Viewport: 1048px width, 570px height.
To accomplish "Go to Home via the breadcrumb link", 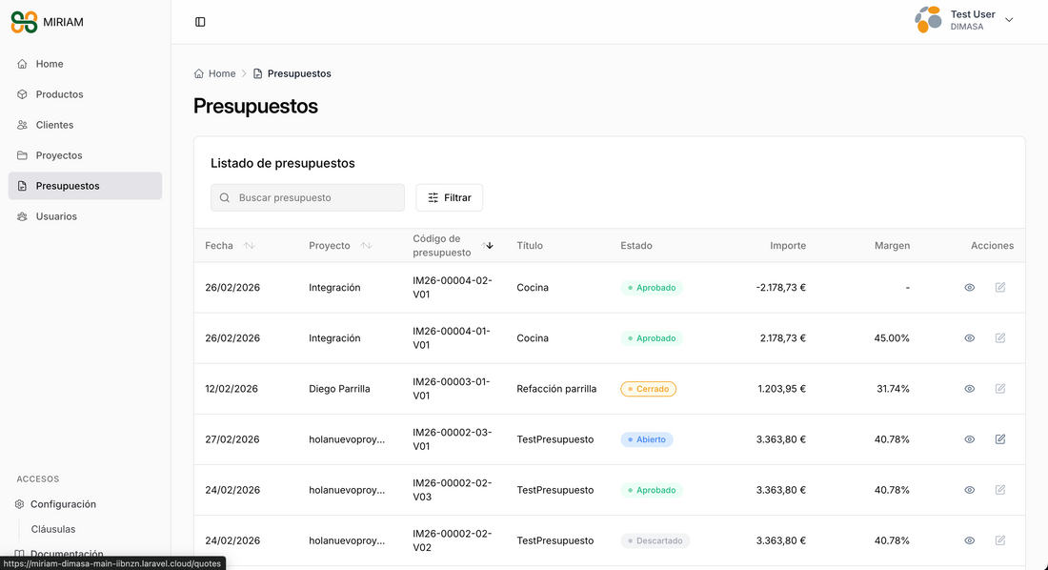I will (x=221, y=72).
